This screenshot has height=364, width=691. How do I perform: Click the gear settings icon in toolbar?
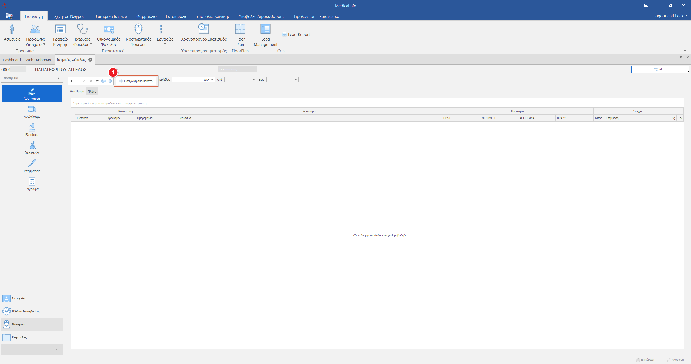pyautogui.click(x=110, y=81)
